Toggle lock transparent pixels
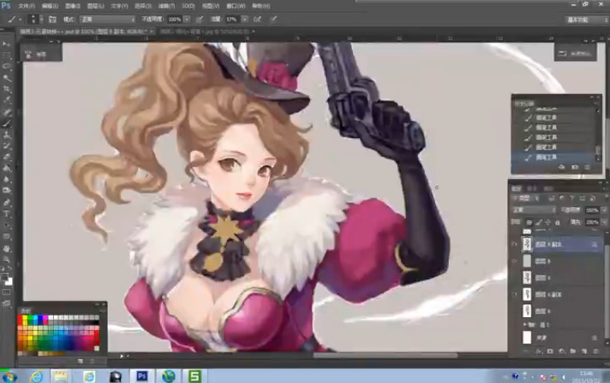The height and width of the screenshot is (383, 610). 529,222
